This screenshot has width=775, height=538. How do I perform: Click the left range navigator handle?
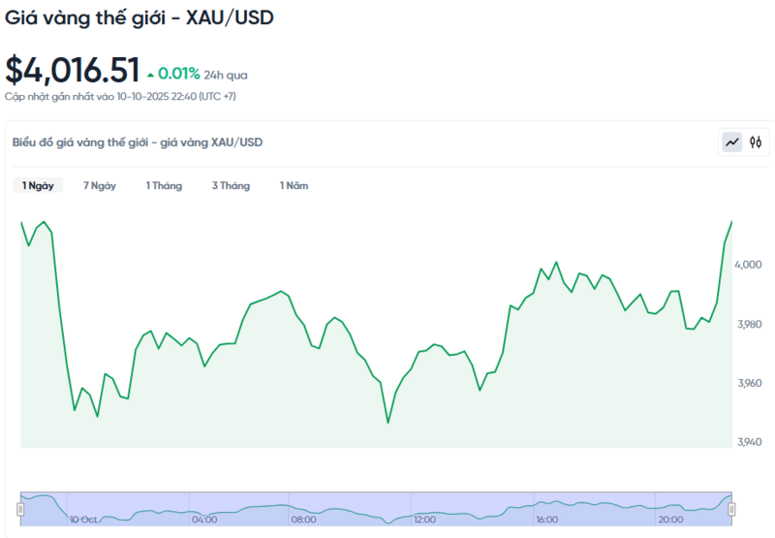pyautogui.click(x=20, y=509)
